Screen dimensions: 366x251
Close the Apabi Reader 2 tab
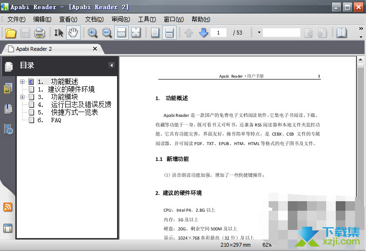coord(95,49)
